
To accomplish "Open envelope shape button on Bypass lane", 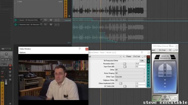I will click(46, 20).
